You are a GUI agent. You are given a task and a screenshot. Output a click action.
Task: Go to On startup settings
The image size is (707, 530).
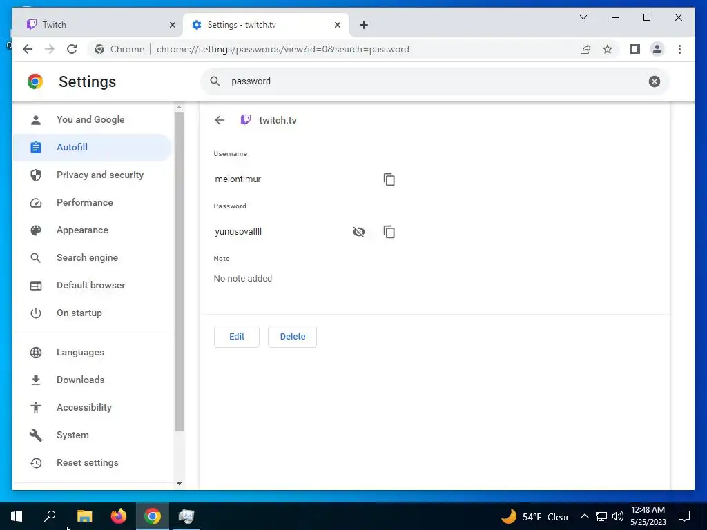click(x=92, y=313)
